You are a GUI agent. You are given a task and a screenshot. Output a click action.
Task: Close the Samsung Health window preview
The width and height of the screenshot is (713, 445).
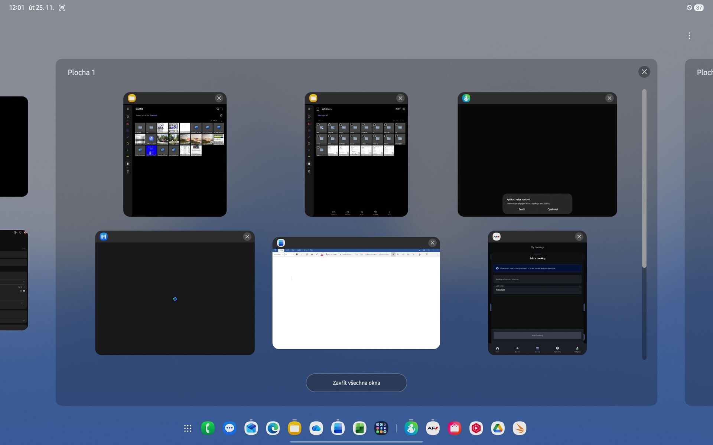[609, 98]
